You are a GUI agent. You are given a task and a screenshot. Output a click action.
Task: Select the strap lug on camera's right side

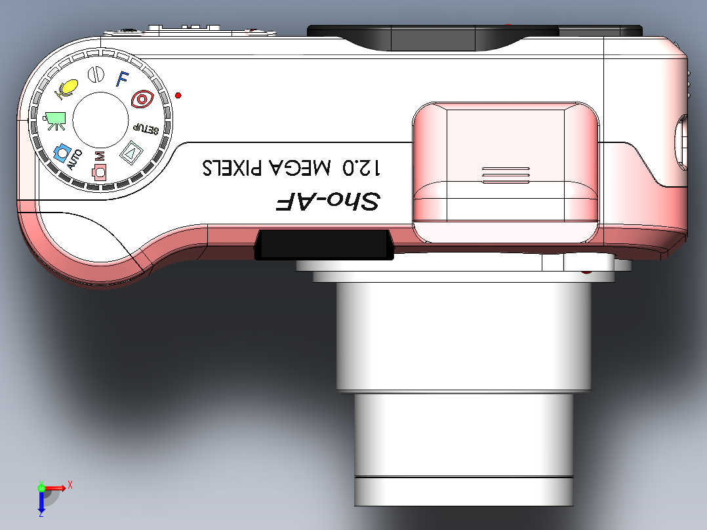click(681, 142)
